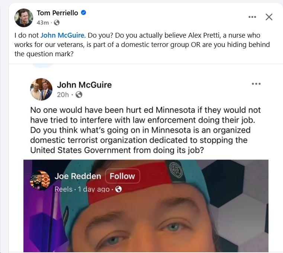Open the 43m post timestamp

coord(43,23)
